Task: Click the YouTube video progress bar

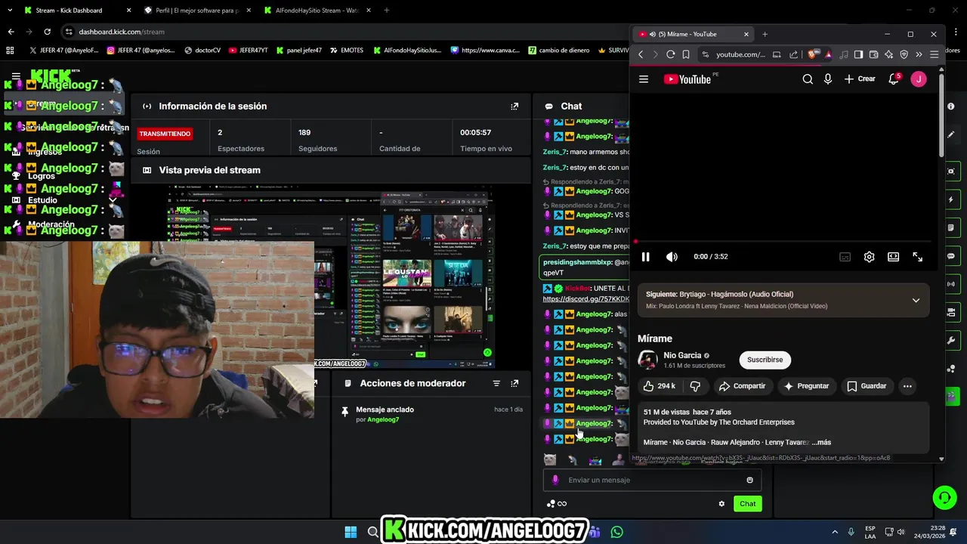Action: tap(783, 242)
